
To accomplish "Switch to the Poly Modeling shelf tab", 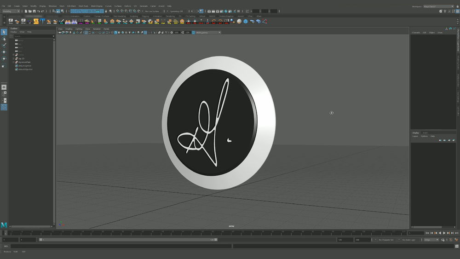I will (120, 17).
